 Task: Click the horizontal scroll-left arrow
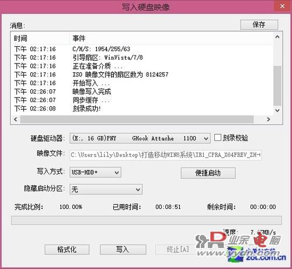(16, 119)
